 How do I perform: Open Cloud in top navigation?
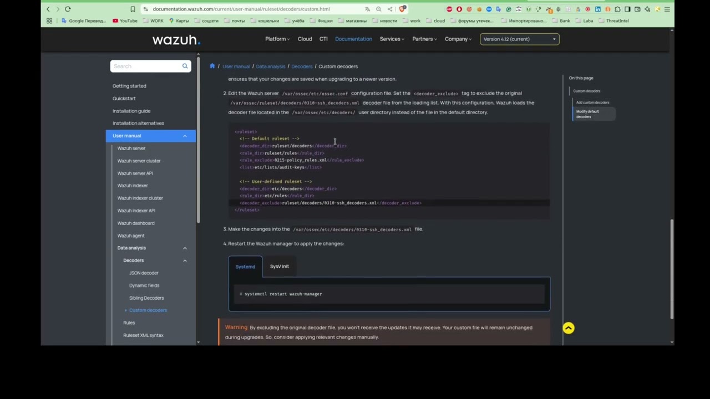point(305,39)
